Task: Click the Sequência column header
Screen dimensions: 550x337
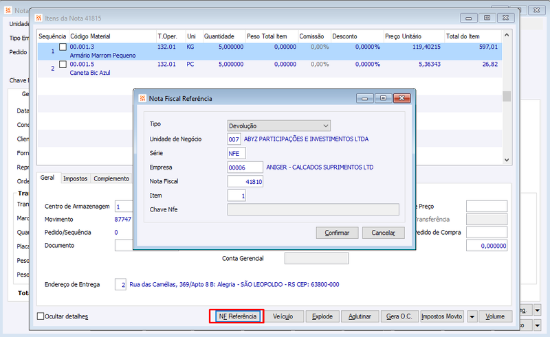Action: tap(53, 36)
